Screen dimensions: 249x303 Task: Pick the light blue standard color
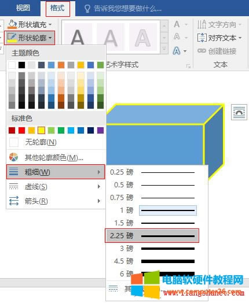click(x=71, y=130)
